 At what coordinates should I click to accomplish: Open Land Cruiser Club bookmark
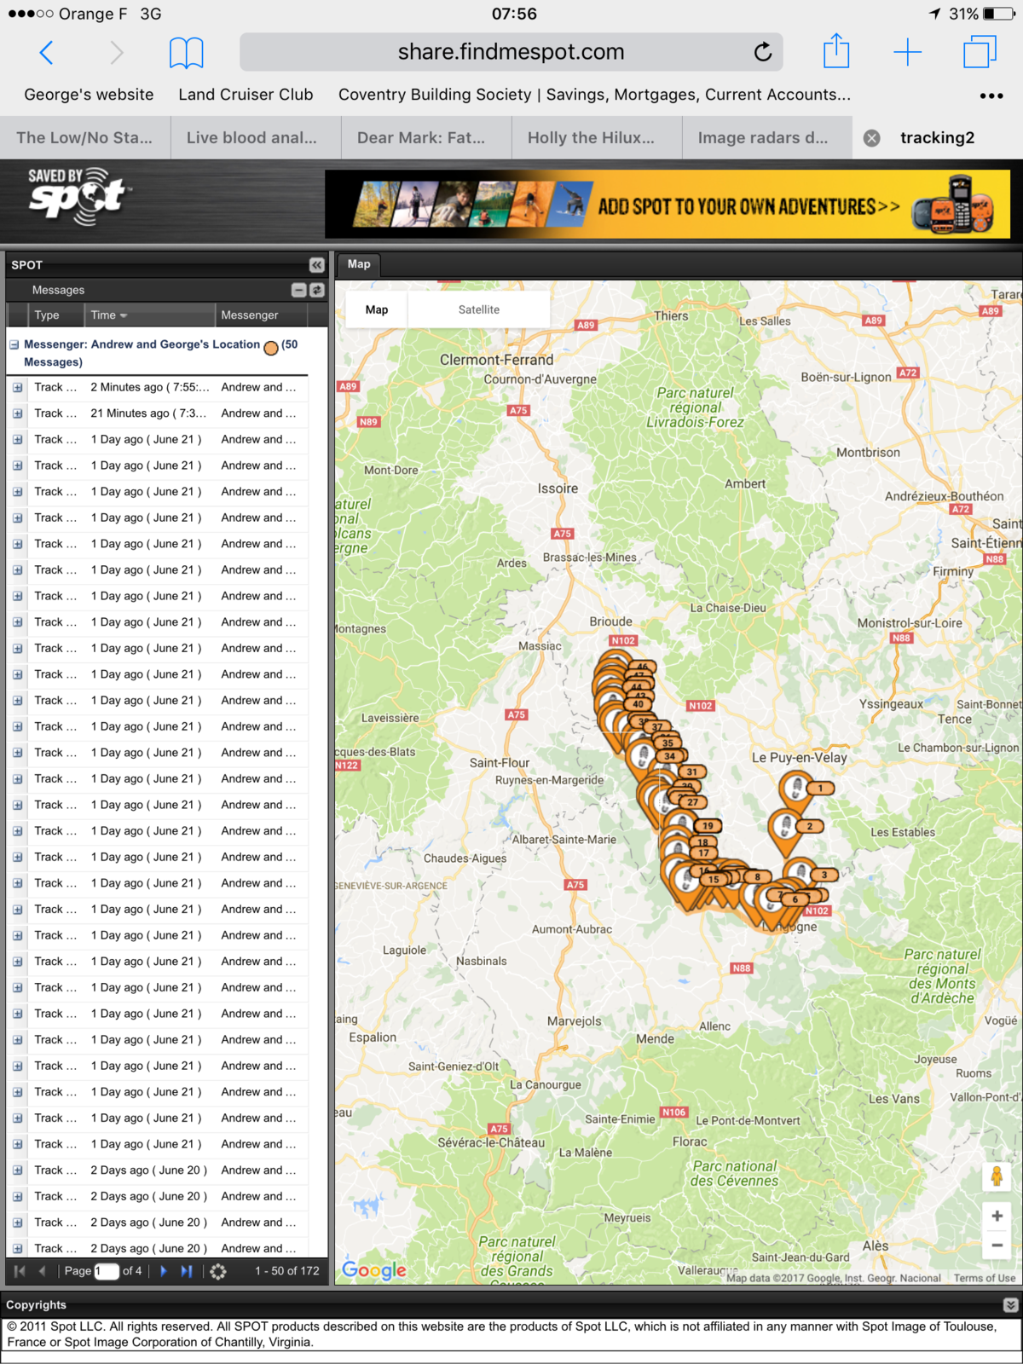click(246, 95)
